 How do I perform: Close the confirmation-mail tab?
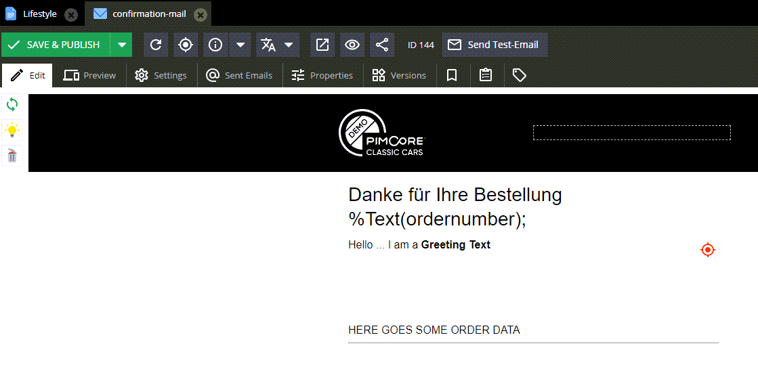click(x=200, y=14)
